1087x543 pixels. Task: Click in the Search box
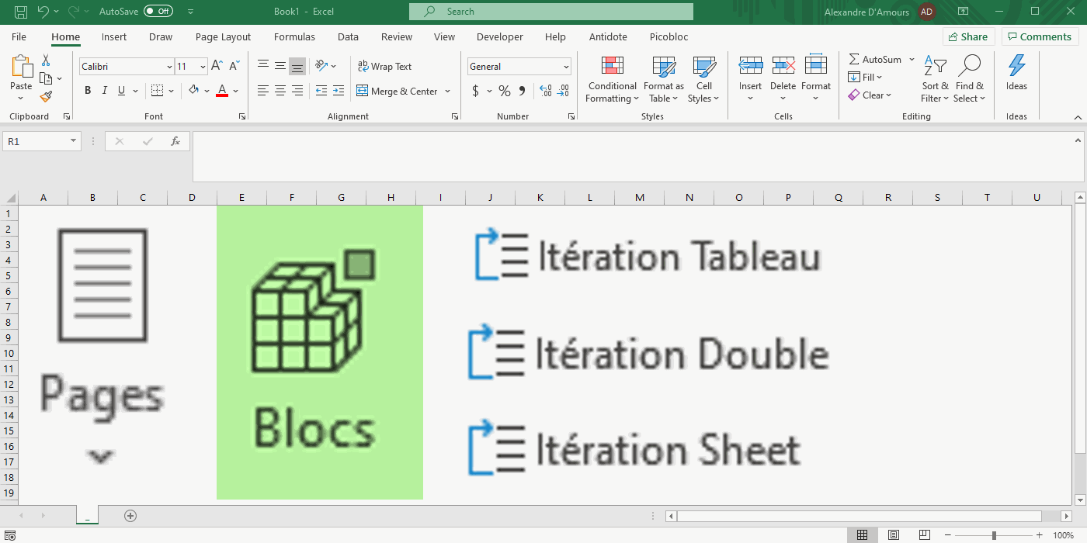click(x=551, y=12)
